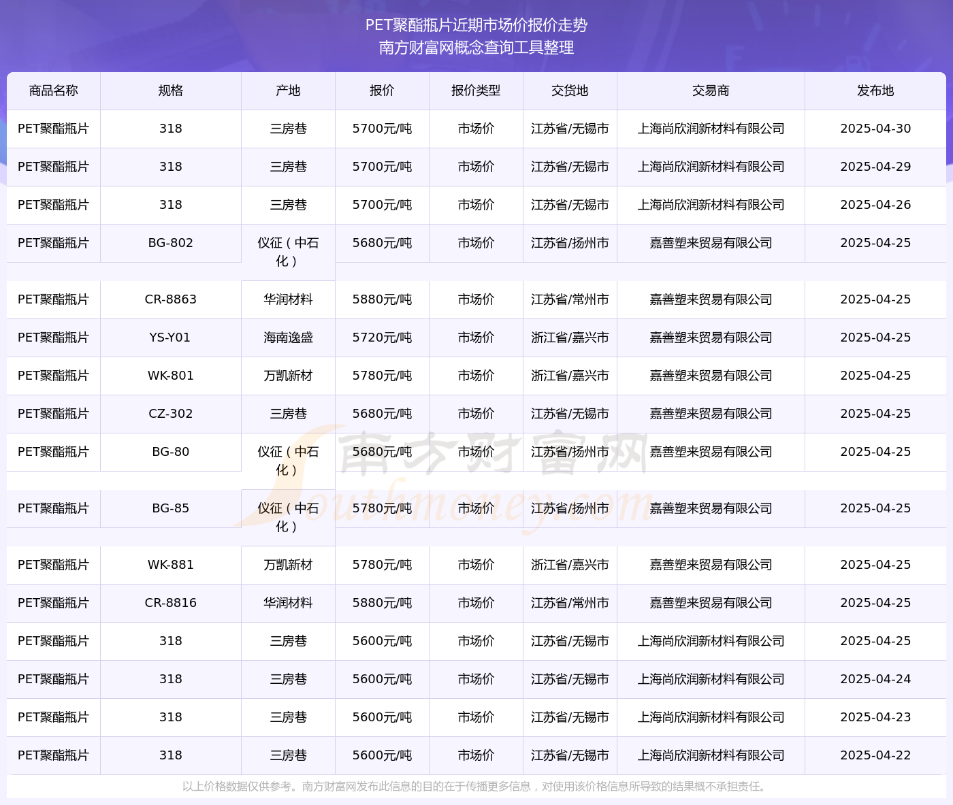
Task: Click 华润材料 in the CR-8816 row
Action: (x=288, y=603)
